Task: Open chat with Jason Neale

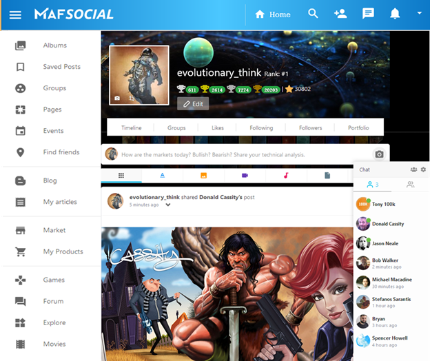Action: point(391,243)
